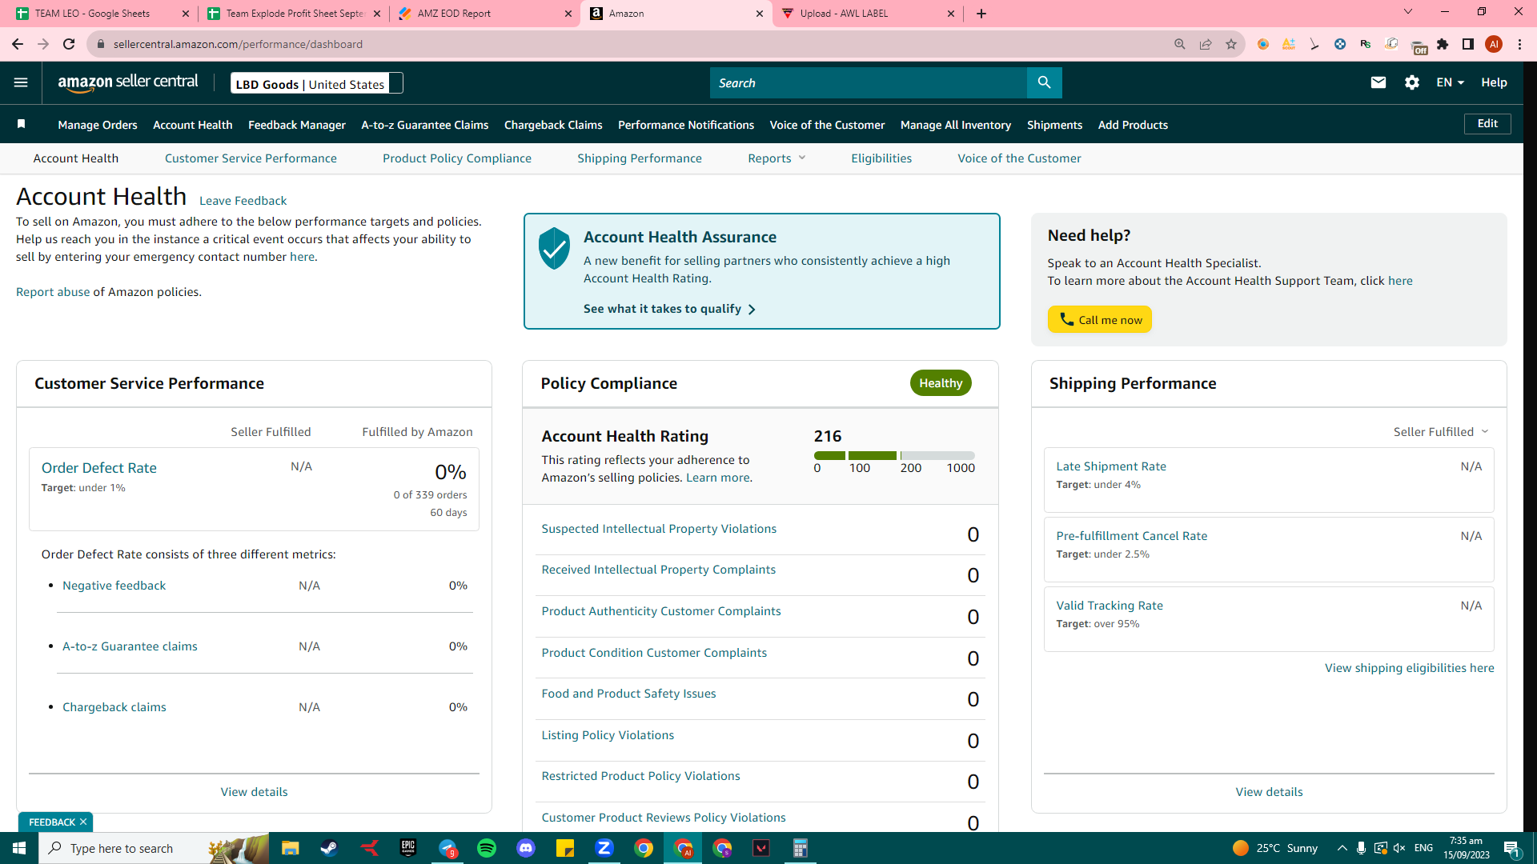Image resolution: width=1537 pixels, height=864 pixels.
Task: Open the Chrome three-dot menu
Action: coord(1519,44)
